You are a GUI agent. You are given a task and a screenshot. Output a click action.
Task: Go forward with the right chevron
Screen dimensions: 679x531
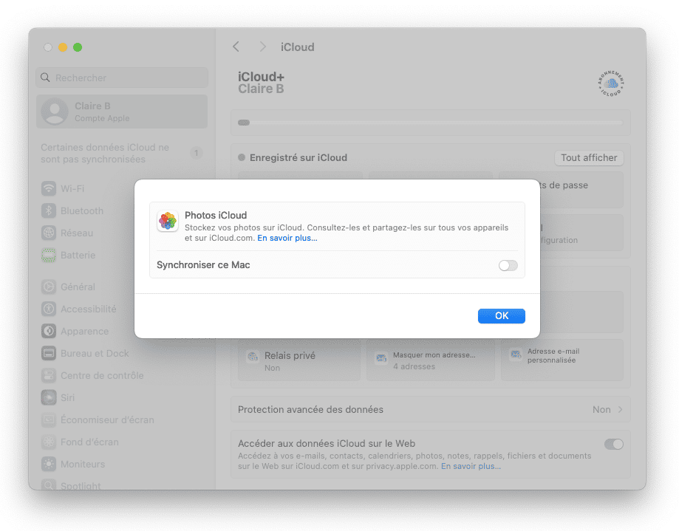point(262,47)
